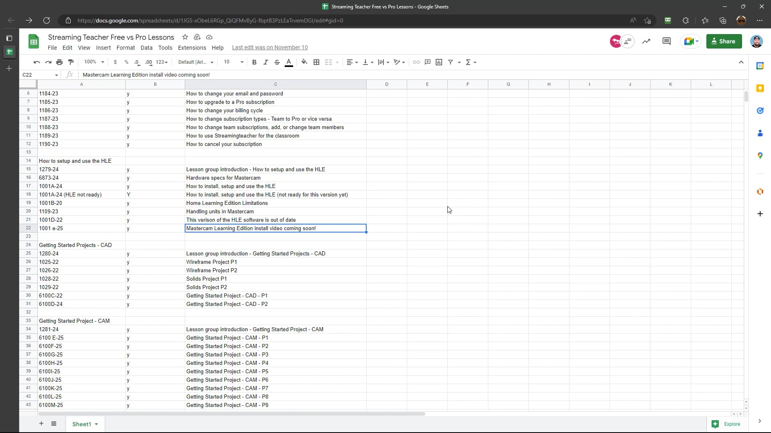Format as percent with the % icon
771x433 pixels.
click(x=126, y=62)
